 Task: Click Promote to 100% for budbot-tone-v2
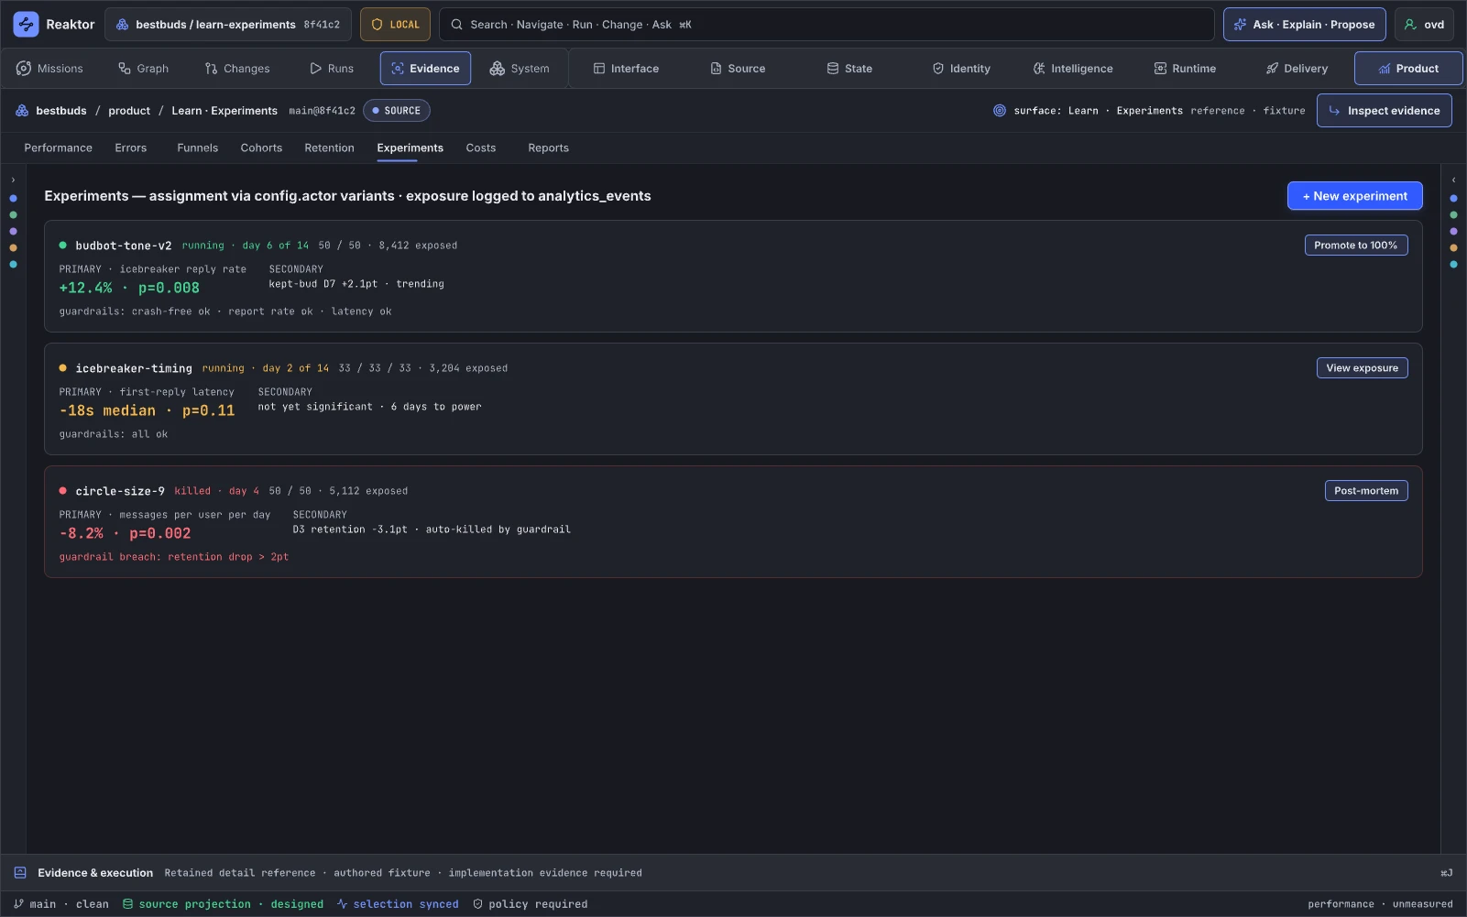pos(1355,246)
